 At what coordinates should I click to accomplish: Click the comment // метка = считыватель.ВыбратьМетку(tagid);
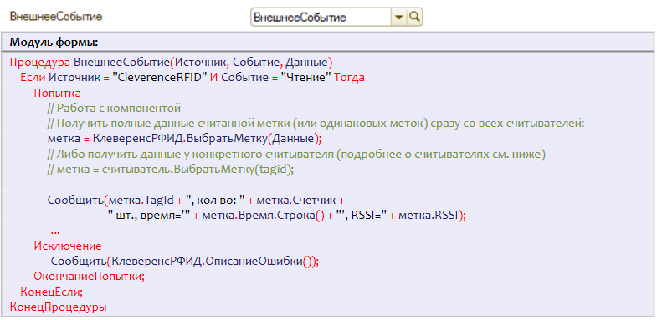[171, 169]
